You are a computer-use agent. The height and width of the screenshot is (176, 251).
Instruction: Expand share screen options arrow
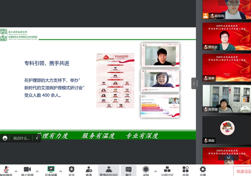61,171
